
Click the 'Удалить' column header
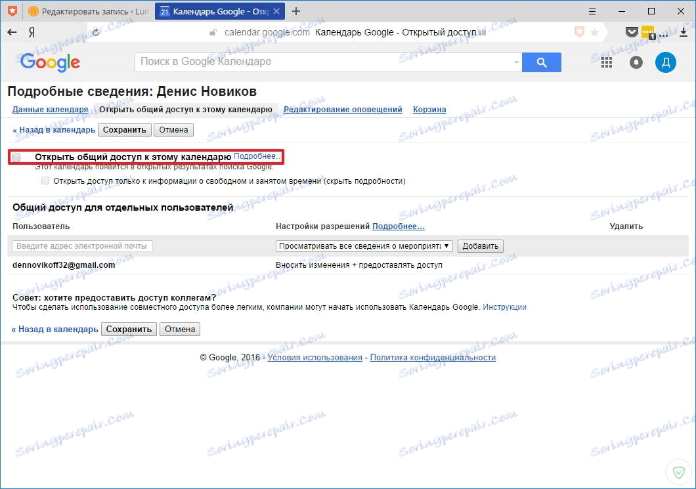tap(626, 226)
